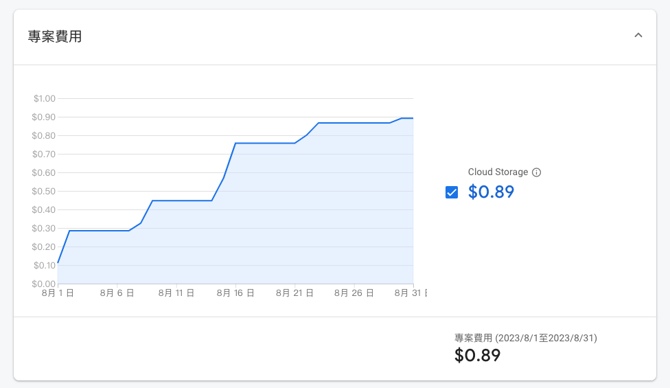
Task: Click the 專案費用 card title
Action: (55, 37)
